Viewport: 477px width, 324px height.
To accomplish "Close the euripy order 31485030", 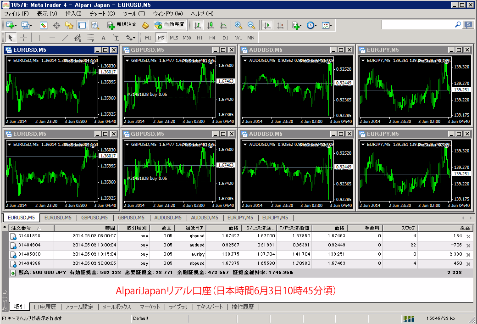I will point(468,254).
